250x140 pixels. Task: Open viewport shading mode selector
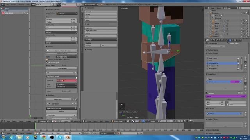click(129, 121)
